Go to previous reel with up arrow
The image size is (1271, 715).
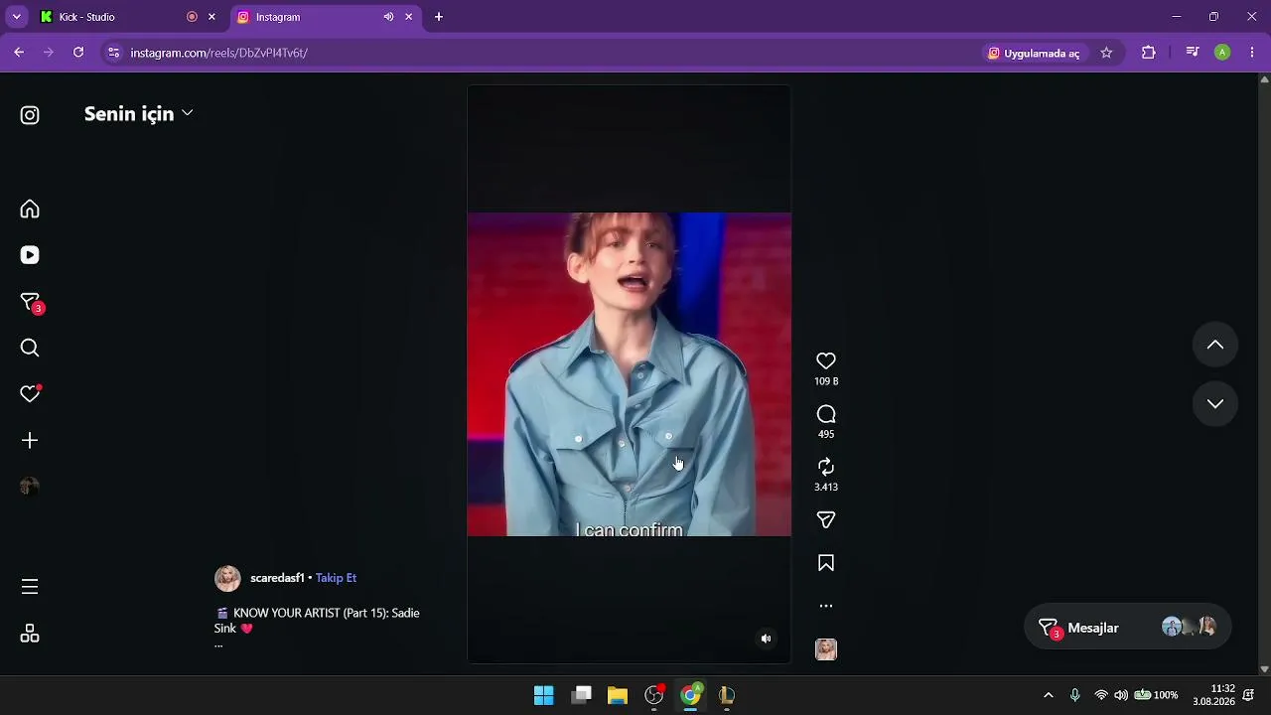tap(1215, 345)
